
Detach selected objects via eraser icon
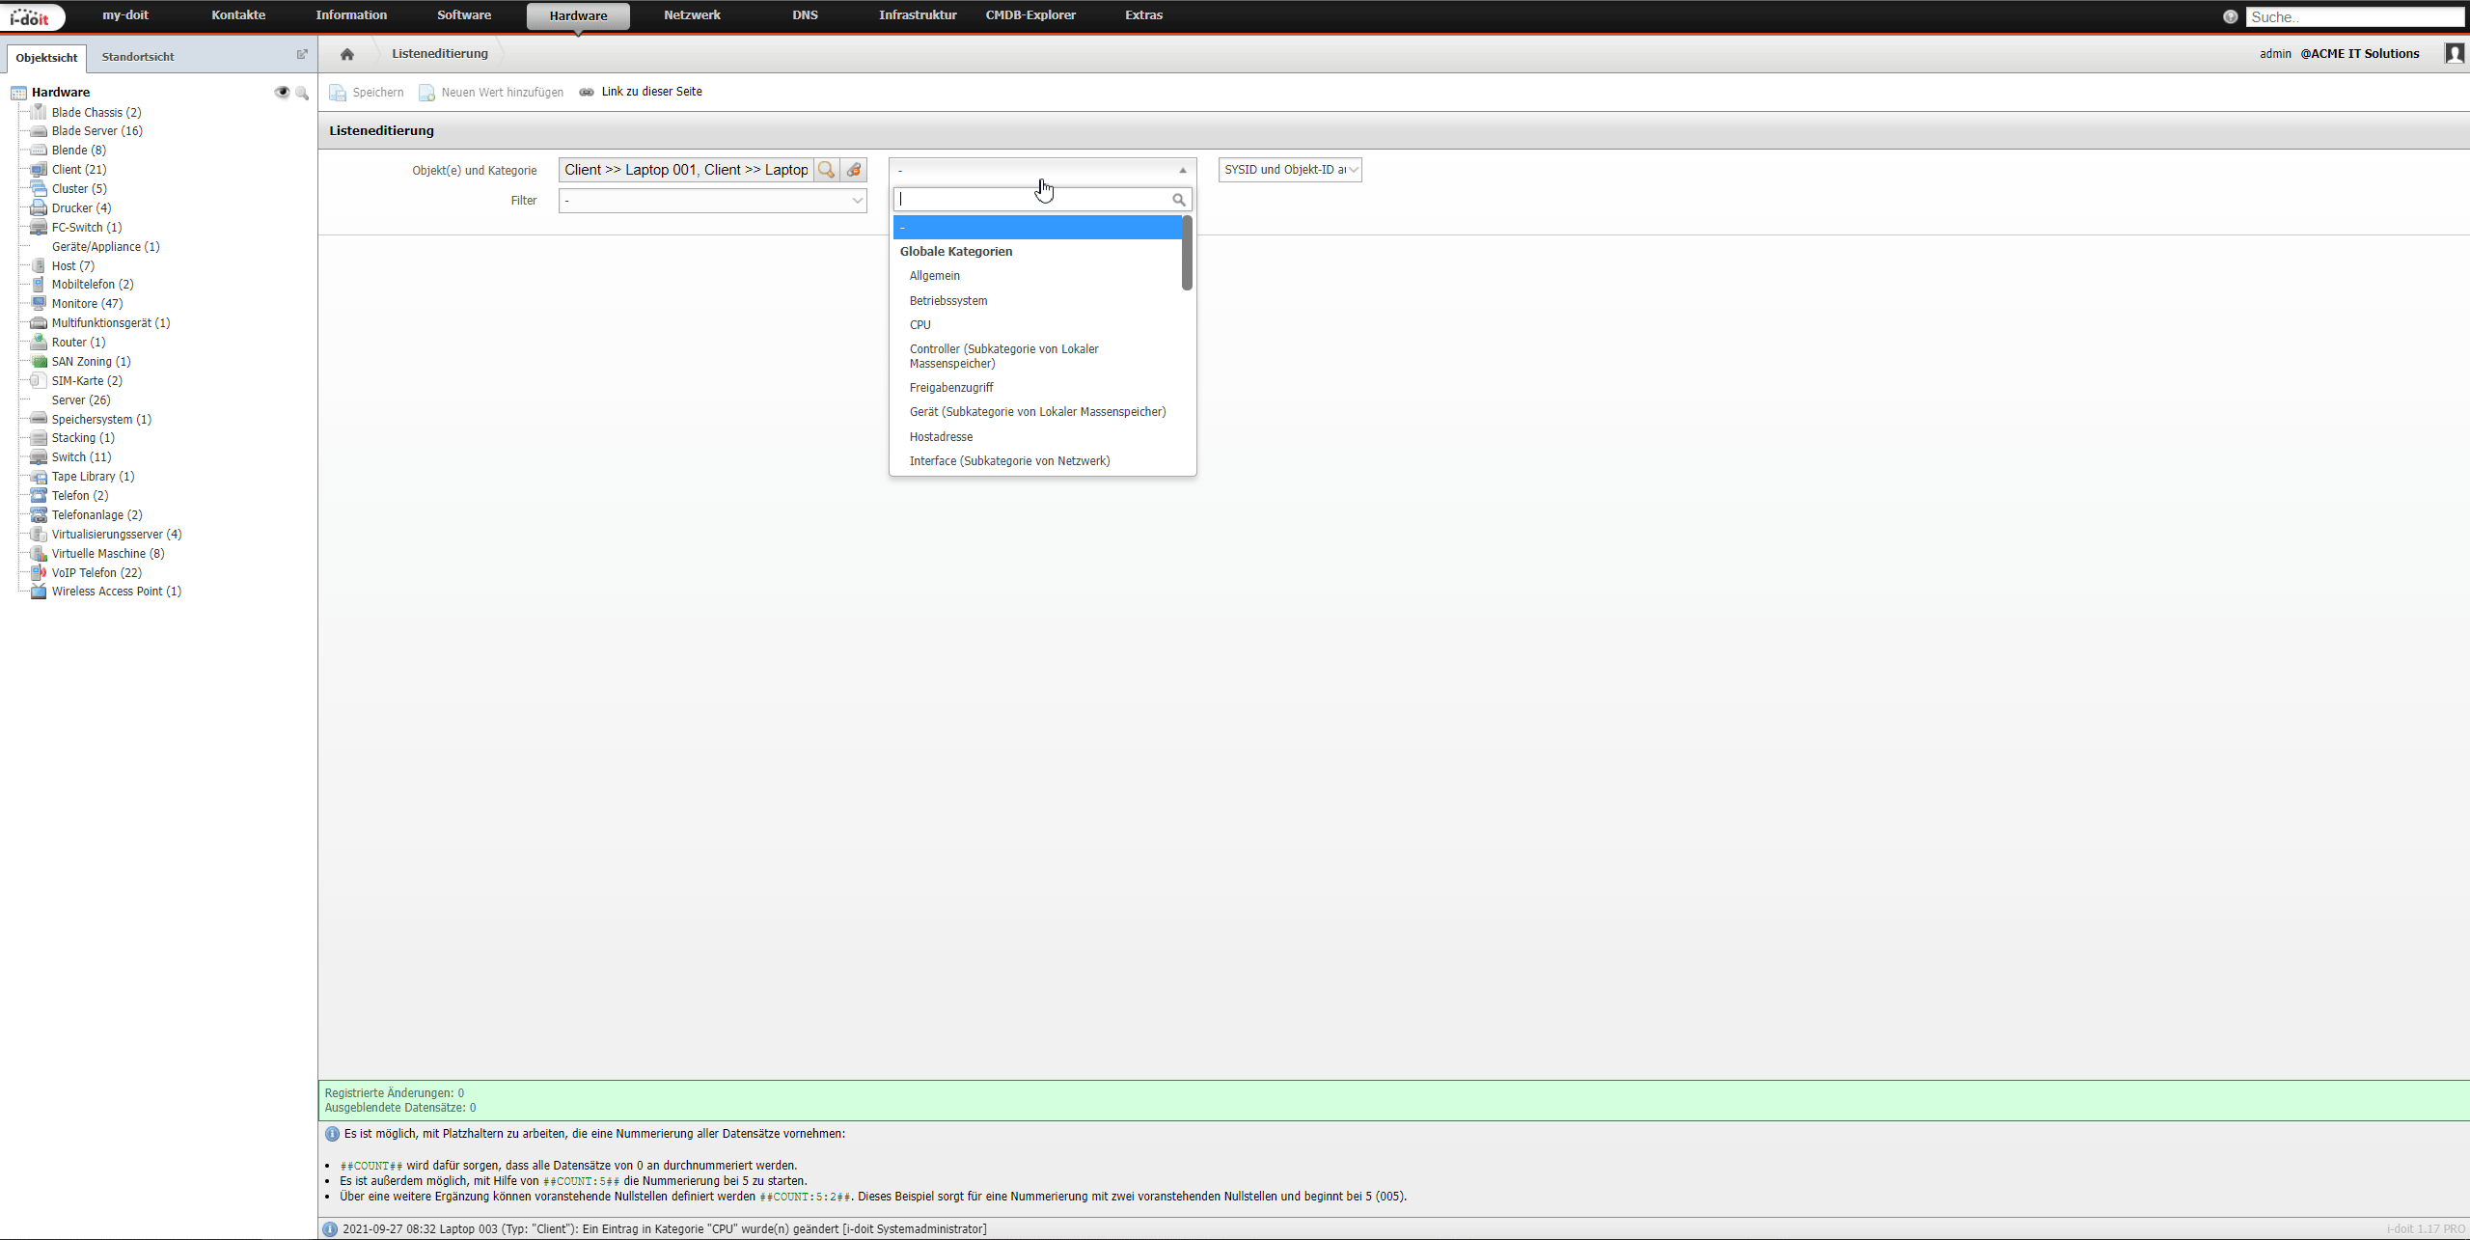coord(854,170)
